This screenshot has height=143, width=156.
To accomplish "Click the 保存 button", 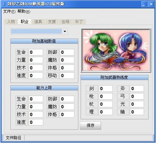I will pos(90,125).
